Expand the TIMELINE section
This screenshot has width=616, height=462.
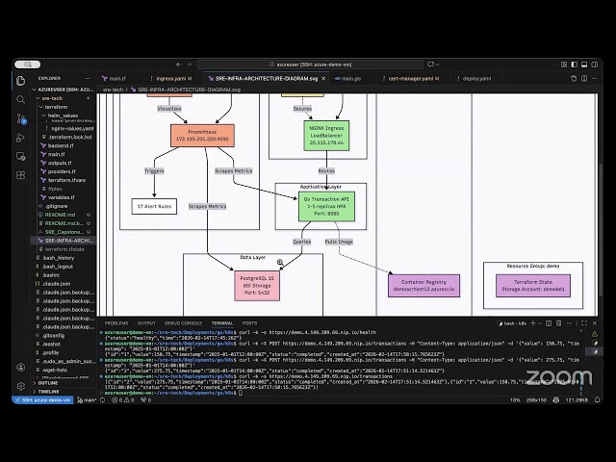click(x=46, y=392)
